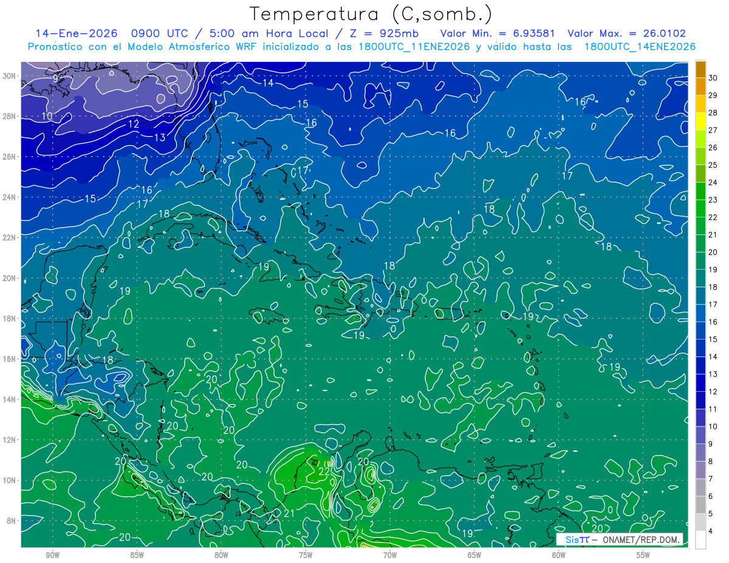729x563 pixels.
Task: Click the colorbar scale number '11'
Action: tap(713, 409)
